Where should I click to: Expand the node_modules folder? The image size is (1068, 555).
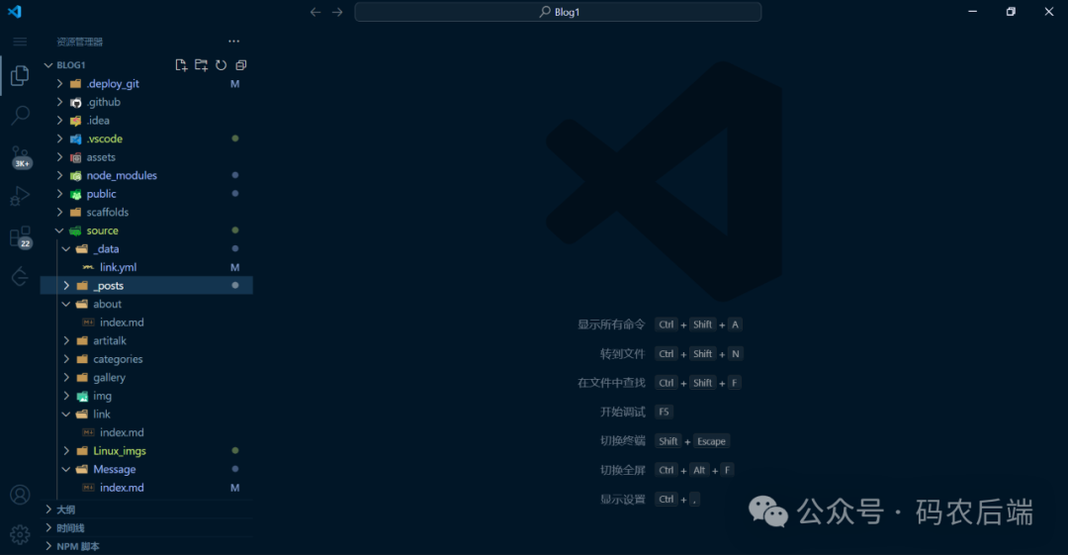point(60,175)
